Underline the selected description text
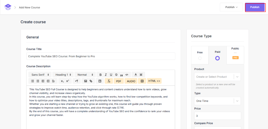 (x=111, y=75)
